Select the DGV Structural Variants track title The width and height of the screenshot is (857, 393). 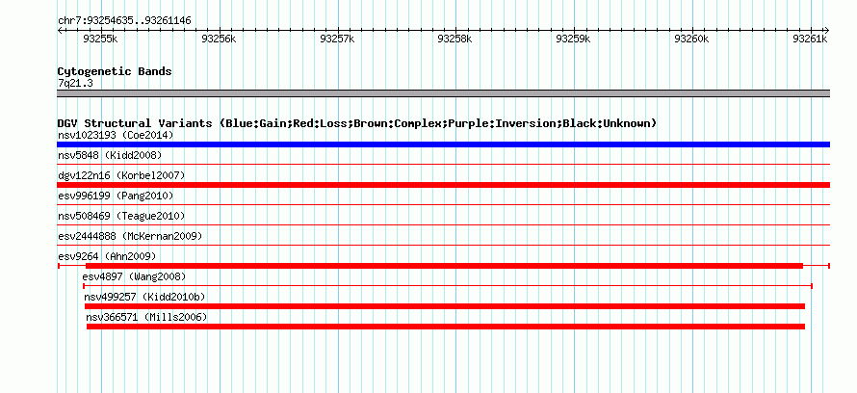[x=357, y=123]
